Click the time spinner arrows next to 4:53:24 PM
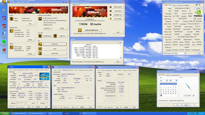205x115 pixels. click(x=194, y=96)
